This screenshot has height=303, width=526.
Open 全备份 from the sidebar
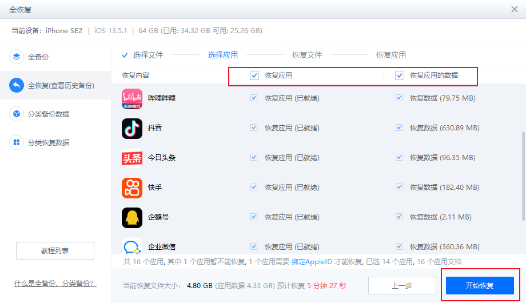point(38,57)
